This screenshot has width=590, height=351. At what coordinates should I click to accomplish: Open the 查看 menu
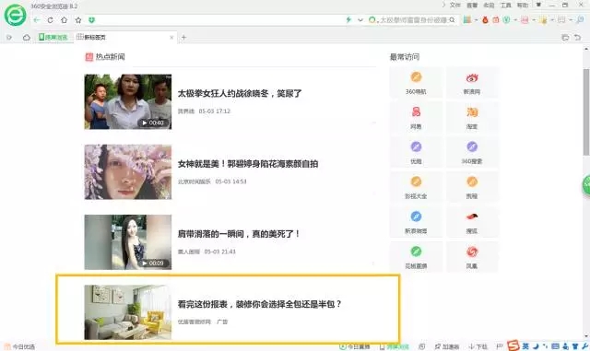click(x=472, y=5)
